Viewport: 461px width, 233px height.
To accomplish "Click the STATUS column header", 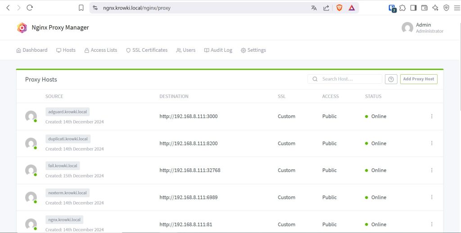I will pos(373,96).
